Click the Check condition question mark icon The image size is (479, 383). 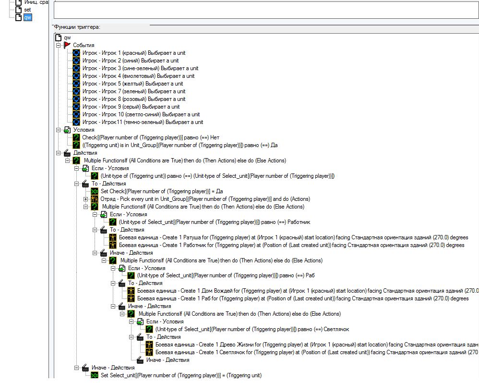coord(76,137)
